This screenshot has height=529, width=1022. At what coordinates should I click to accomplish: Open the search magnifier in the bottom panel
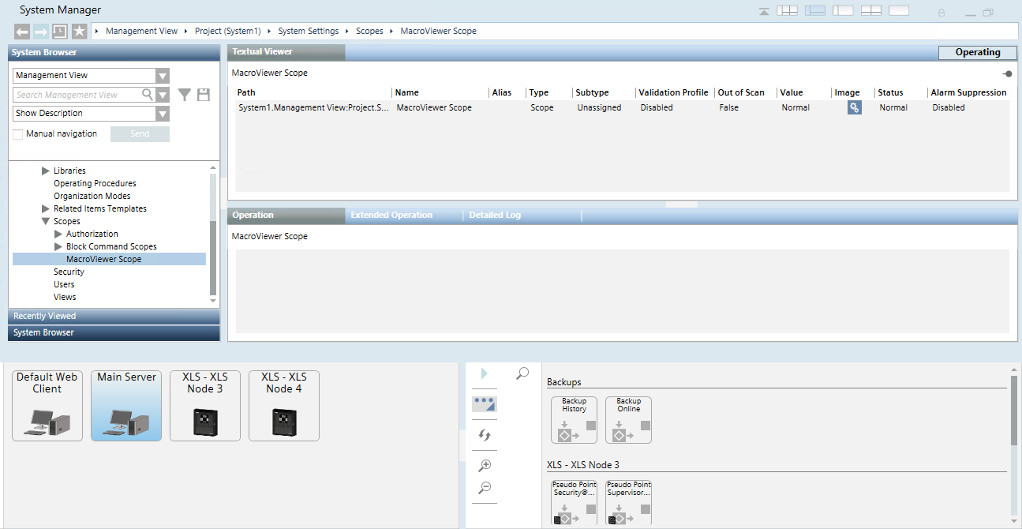pyautogui.click(x=521, y=373)
